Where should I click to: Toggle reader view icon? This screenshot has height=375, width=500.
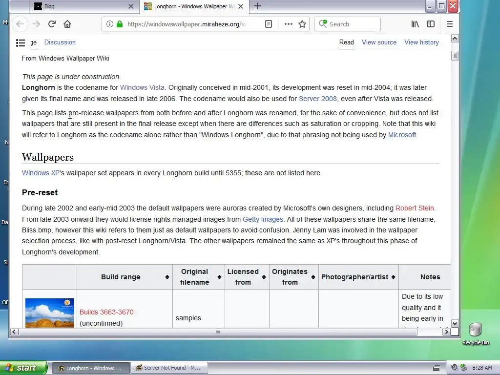pos(269,24)
